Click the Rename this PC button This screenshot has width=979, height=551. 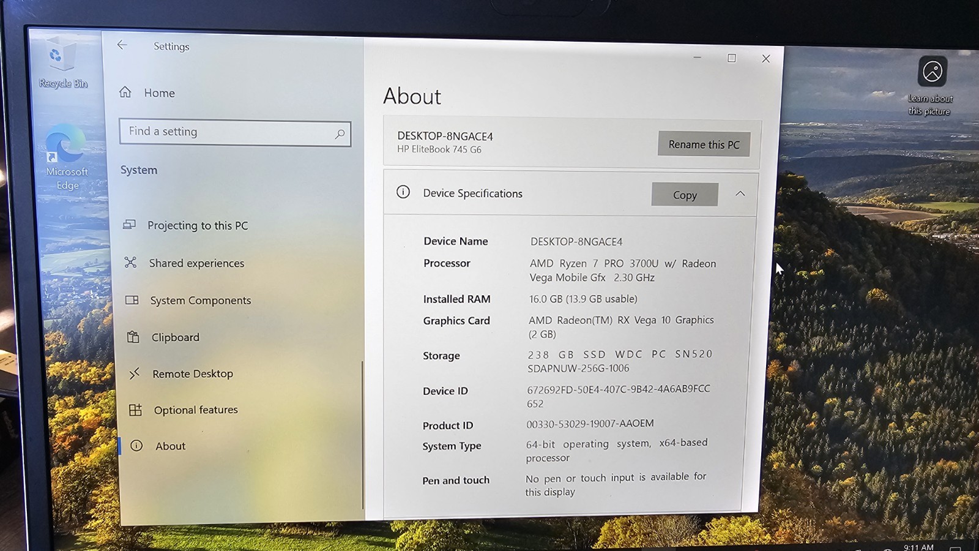704,144
